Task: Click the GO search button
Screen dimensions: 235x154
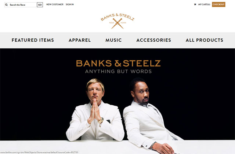Action: 40,5
